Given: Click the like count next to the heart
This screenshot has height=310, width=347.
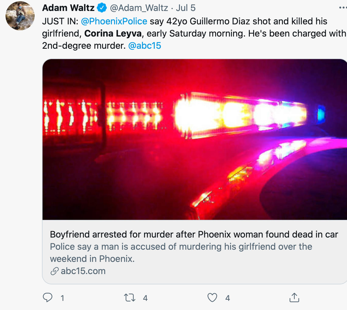Looking at the screenshot, I should coord(228,298).
